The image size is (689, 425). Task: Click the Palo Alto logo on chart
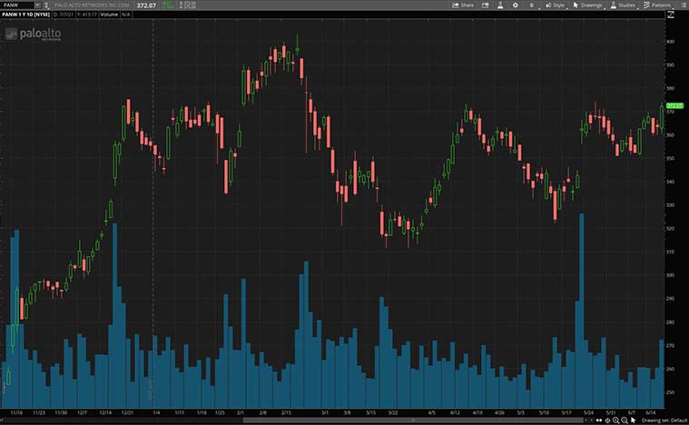pos(34,34)
